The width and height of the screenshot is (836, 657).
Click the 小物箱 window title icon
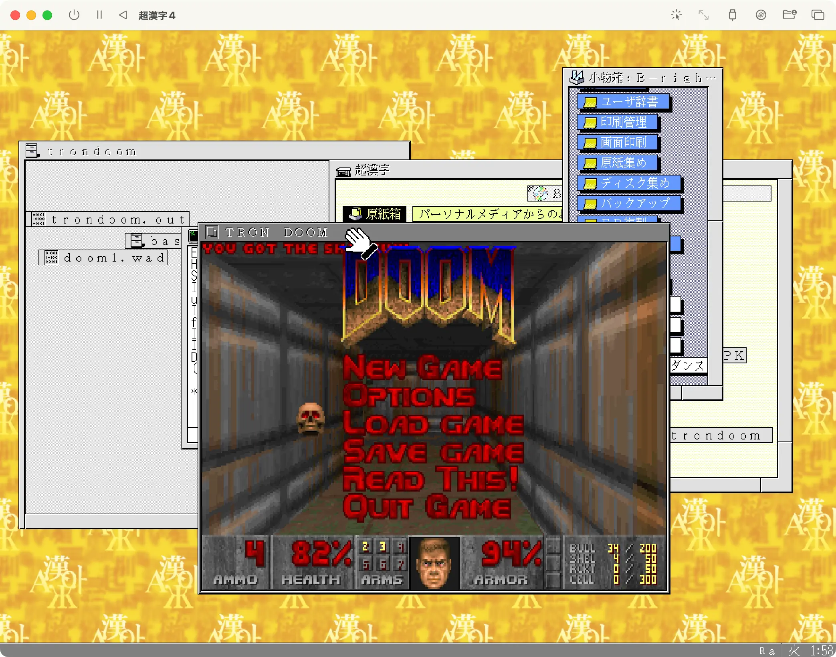click(x=577, y=78)
